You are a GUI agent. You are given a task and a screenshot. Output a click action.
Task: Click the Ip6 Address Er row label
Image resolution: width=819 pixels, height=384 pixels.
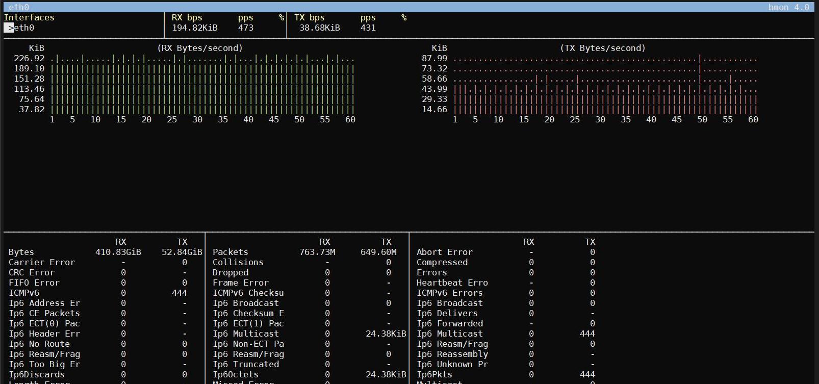click(x=44, y=303)
